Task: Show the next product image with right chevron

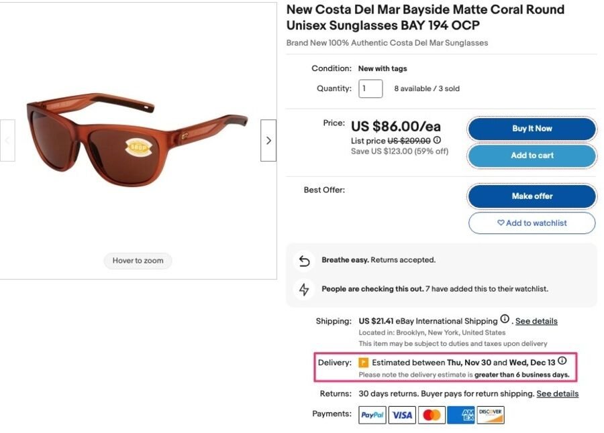Action: pyautogui.click(x=268, y=141)
